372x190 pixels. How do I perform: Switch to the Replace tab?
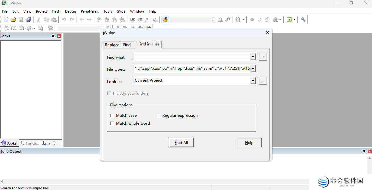(112, 45)
